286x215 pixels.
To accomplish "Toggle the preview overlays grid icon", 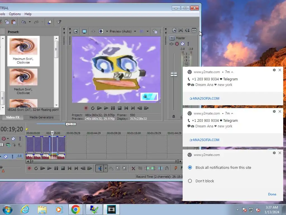I will click(x=141, y=31).
